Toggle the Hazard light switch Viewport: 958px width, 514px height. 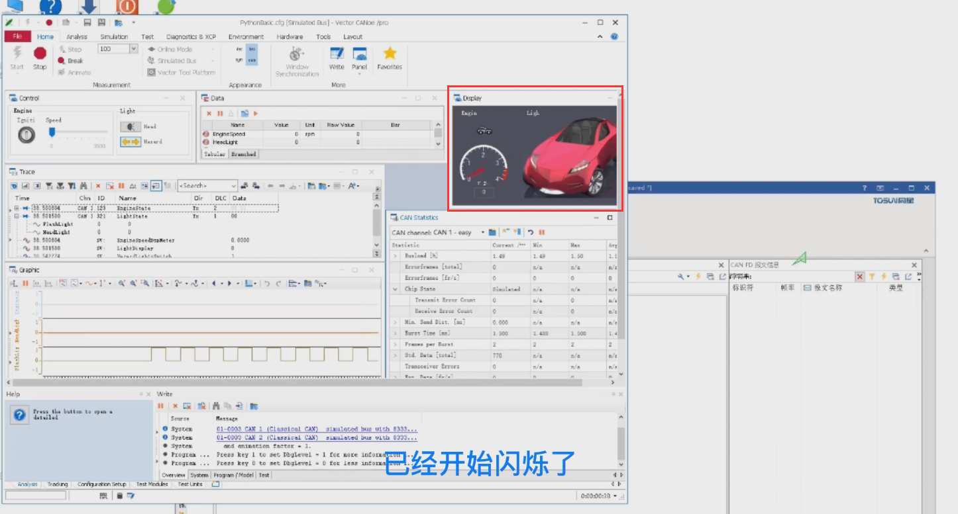tap(131, 142)
